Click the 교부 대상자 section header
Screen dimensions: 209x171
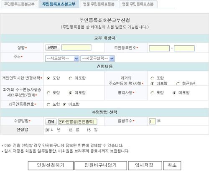tap(104, 38)
